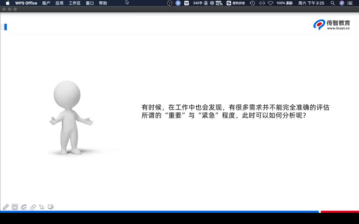The width and height of the screenshot is (359, 224).
Task: Click the MEM 42% memory indicator
Action: pyautogui.click(x=219, y=3)
